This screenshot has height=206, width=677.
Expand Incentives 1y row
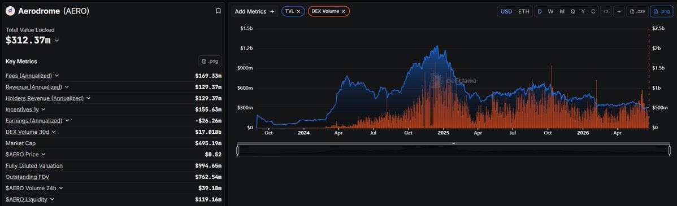point(44,109)
